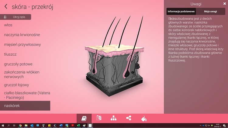Select the 'Informacje podstawowe' tab
Image resolution: width=228 pixels, height=128 pixels.
pos(181,11)
